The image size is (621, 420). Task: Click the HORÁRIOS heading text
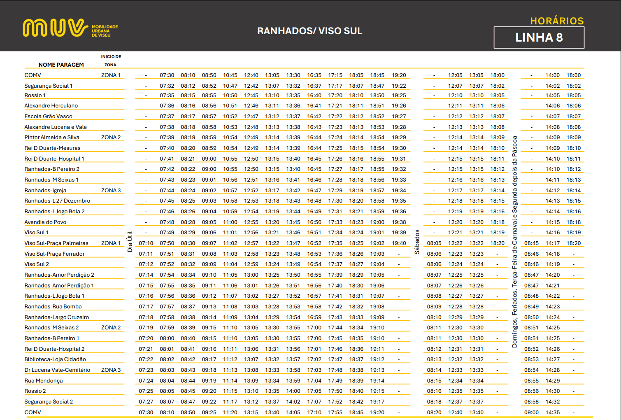point(557,21)
